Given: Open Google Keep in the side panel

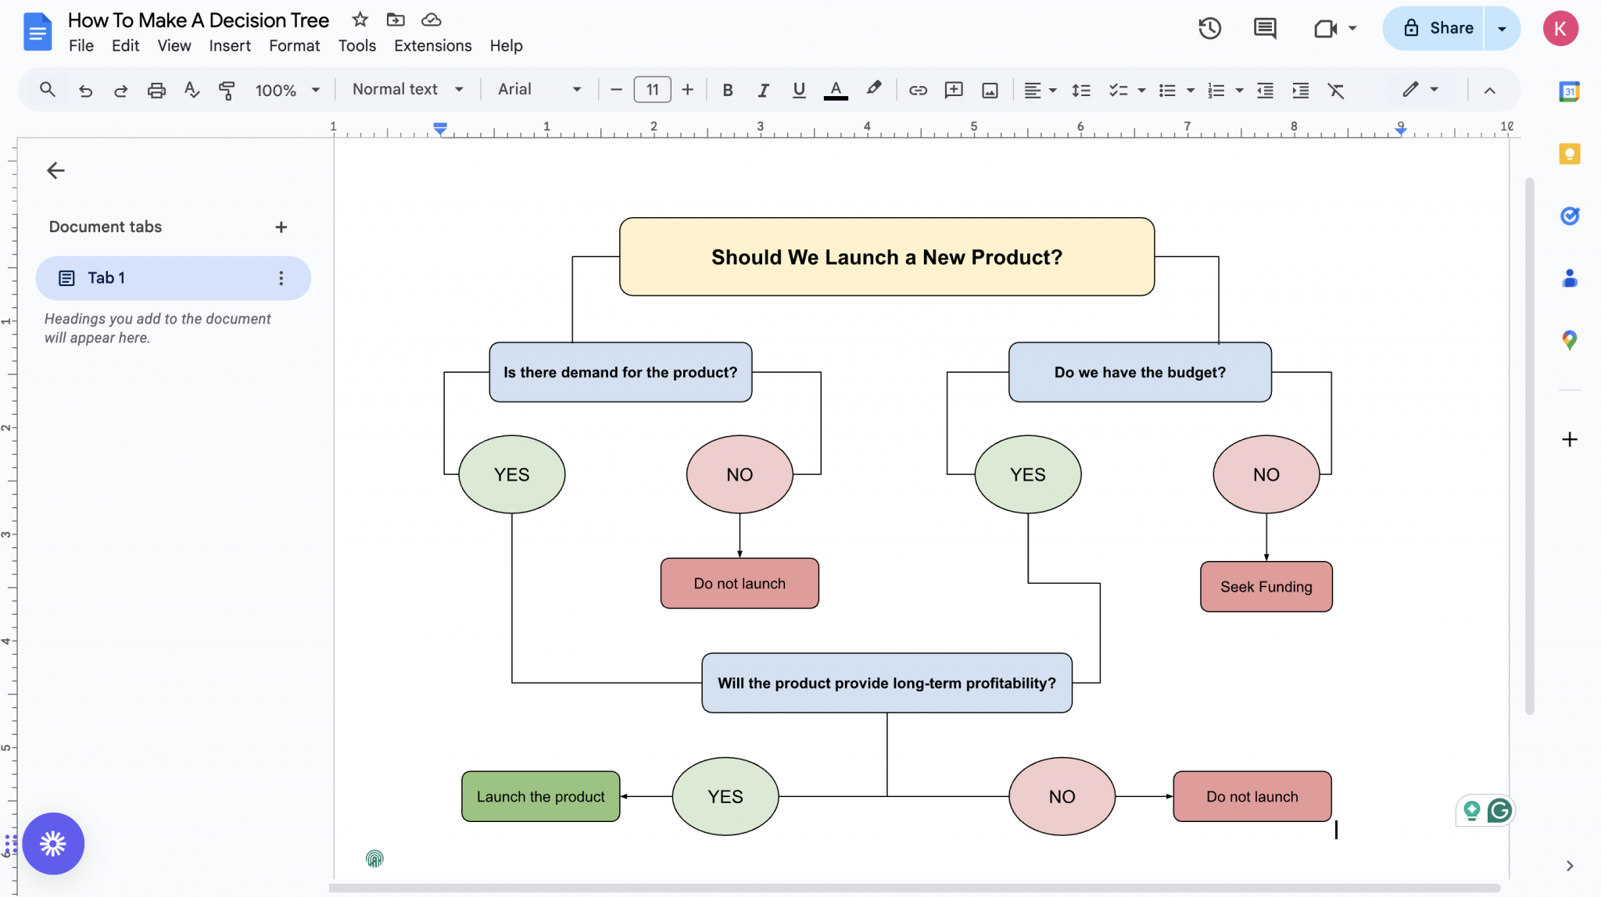Looking at the screenshot, I should [x=1569, y=154].
